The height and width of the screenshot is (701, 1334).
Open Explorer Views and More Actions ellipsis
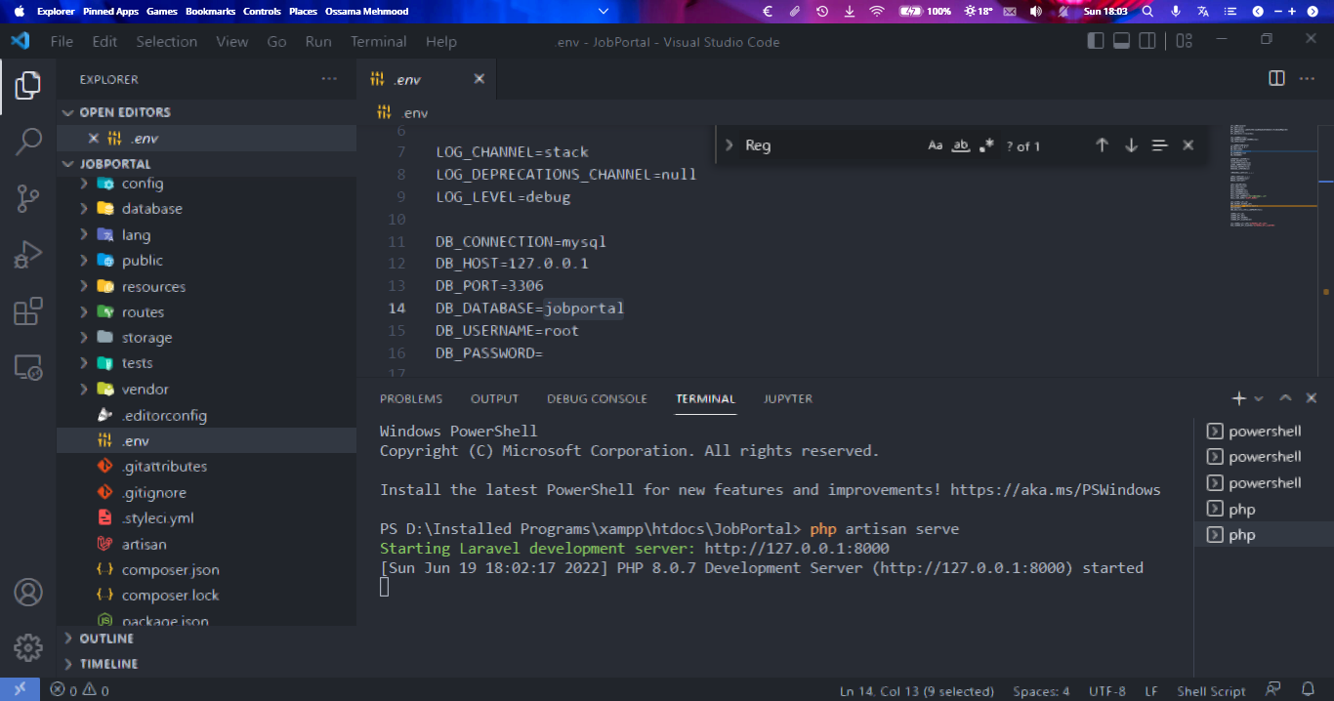(329, 79)
